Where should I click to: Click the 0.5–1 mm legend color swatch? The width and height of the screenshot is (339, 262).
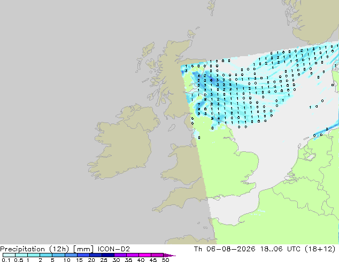[x=21, y=255]
